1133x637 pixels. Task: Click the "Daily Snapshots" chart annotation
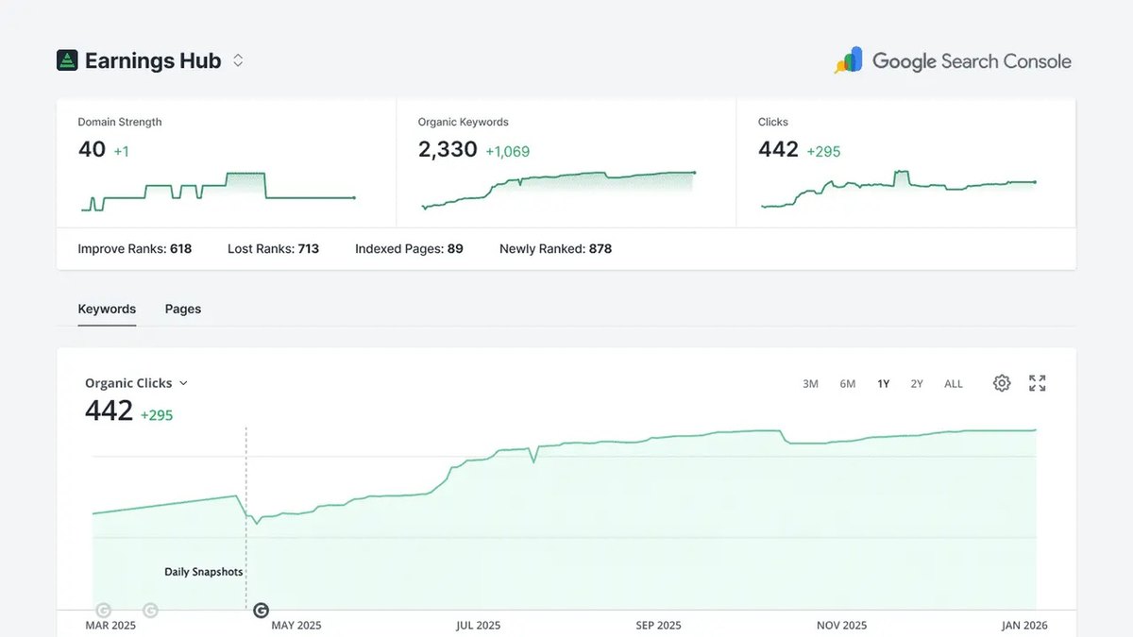204,572
